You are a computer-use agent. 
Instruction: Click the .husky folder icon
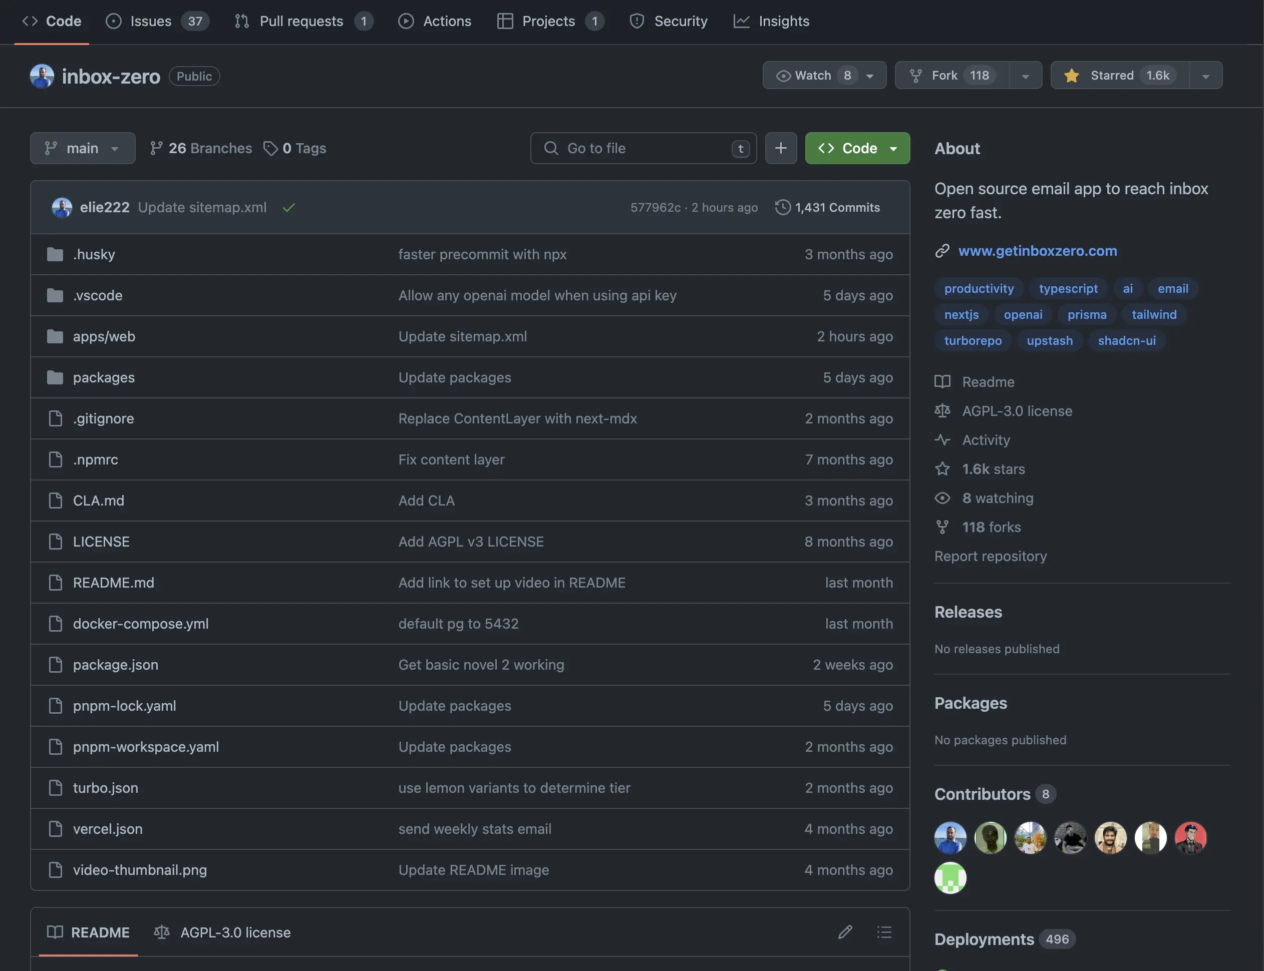tap(55, 254)
